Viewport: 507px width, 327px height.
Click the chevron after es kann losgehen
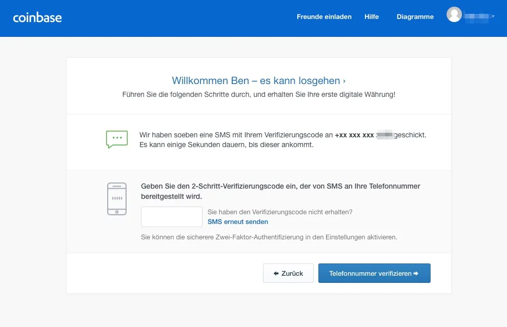(344, 80)
